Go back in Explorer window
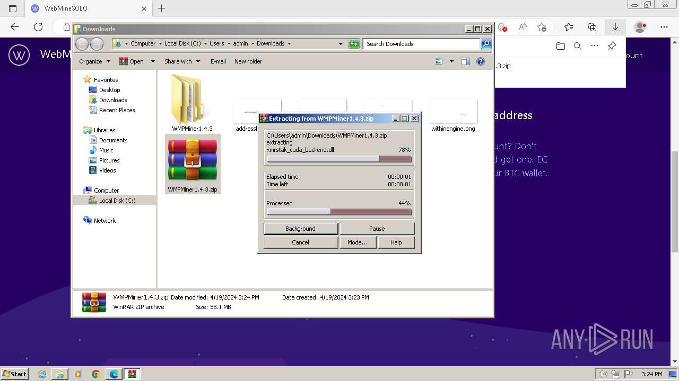This screenshot has height=381, width=679. pos(82,44)
